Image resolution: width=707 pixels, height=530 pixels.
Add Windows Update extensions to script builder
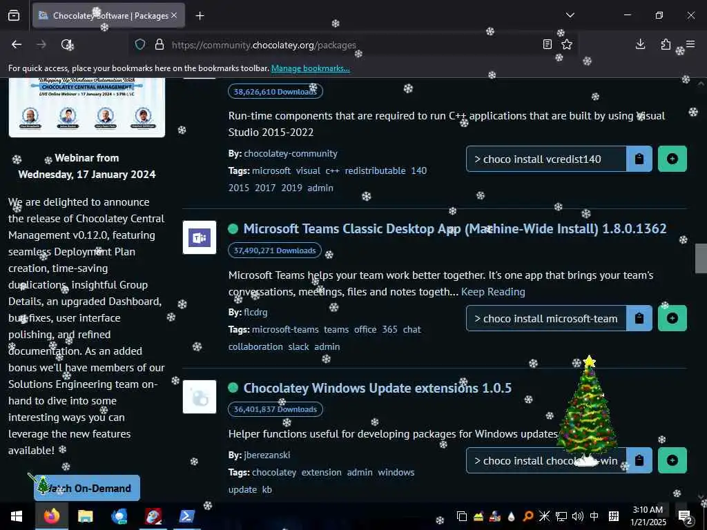point(672,460)
